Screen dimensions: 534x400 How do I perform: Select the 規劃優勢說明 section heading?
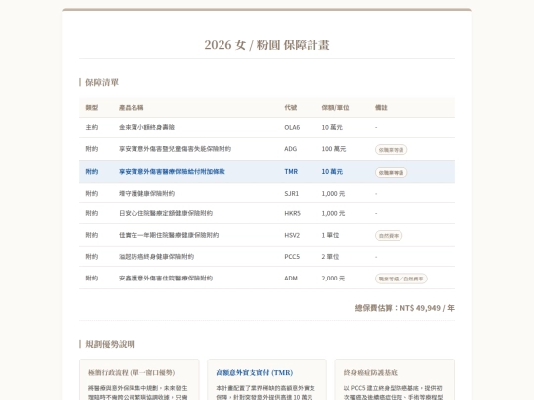pyautogui.click(x=110, y=344)
